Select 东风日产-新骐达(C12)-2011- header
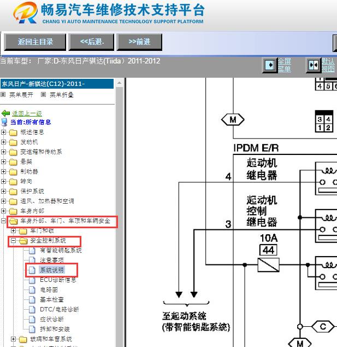Image resolution: width=337 pixels, height=347 pixels. [x=57, y=84]
